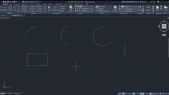Open the lineweight ByLayer dropdown
169x95 pixels.
pos(129,9)
